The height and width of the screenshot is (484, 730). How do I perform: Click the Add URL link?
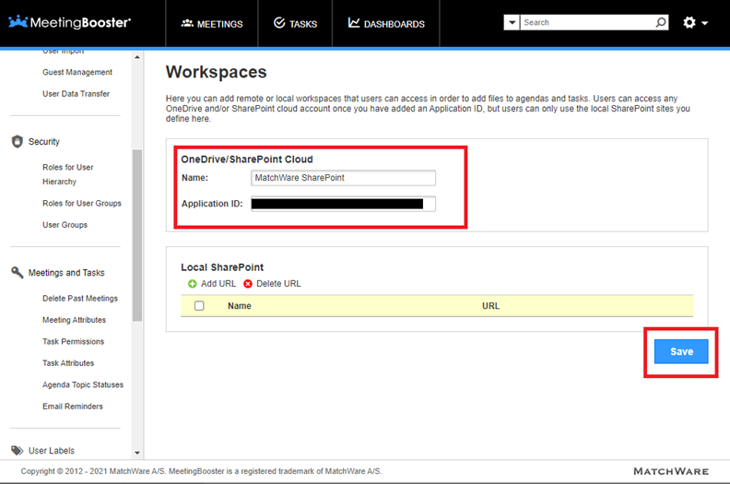pos(218,284)
